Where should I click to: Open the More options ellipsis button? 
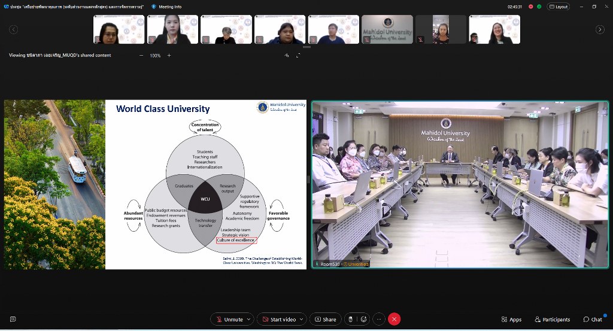pos(379,319)
